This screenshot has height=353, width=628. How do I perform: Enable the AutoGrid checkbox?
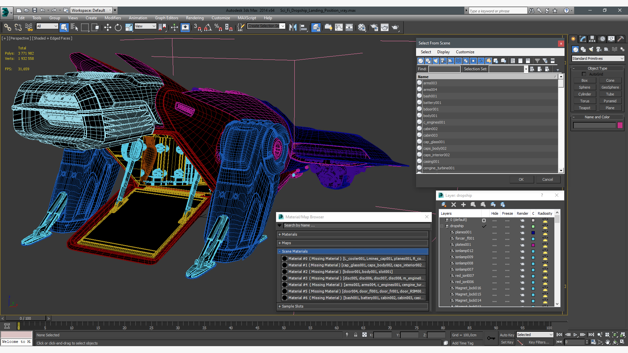point(584,74)
